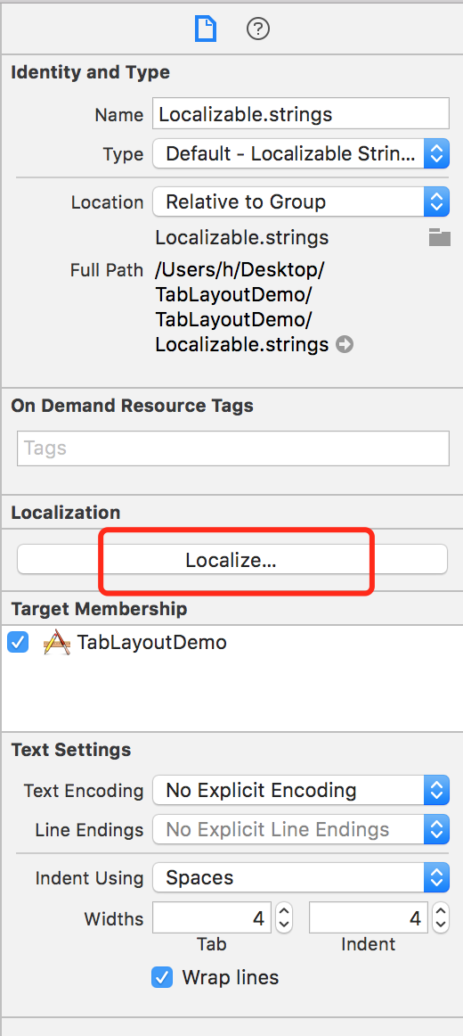Click the On Demand Resource Tags field
The image size is (463, 1036).
(233, 448)
